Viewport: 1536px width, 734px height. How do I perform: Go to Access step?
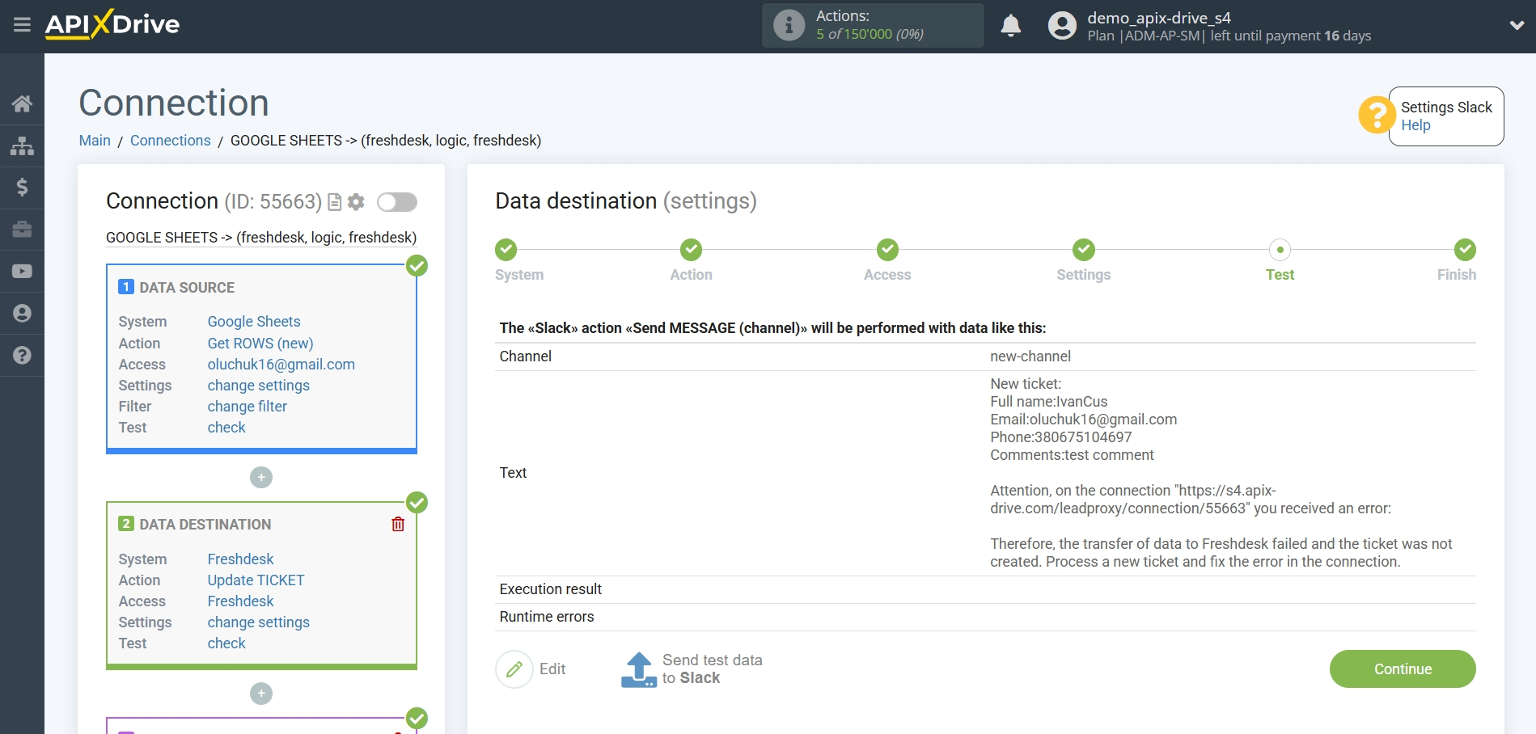pos(887,250)
